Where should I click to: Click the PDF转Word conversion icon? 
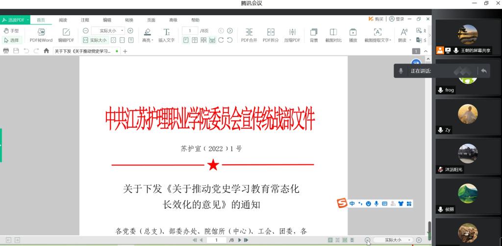tap(41, 32)
